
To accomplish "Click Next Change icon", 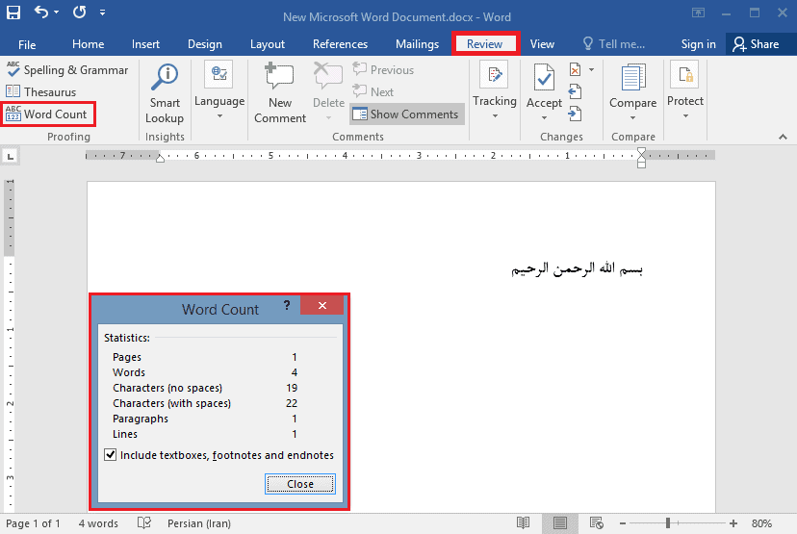I will tap(575, 114).
